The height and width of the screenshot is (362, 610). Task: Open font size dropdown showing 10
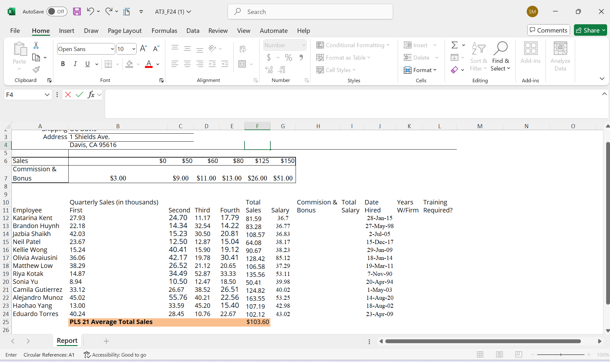click(x=133, y=49)
